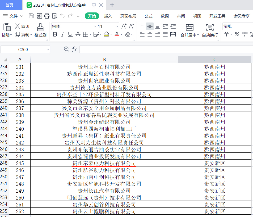Apply Percent style format
Image resolution: width=253 pixels, height=217 pixels.
(237, 34)
